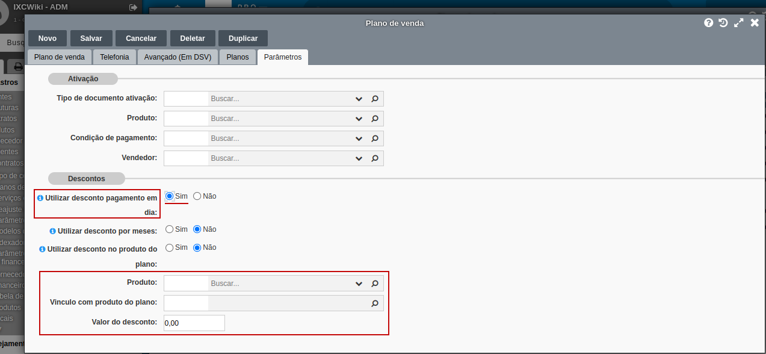Click search magnifier for Vínculo com produto do plano
Screen dimensions: 766x354
click(374, 303)
